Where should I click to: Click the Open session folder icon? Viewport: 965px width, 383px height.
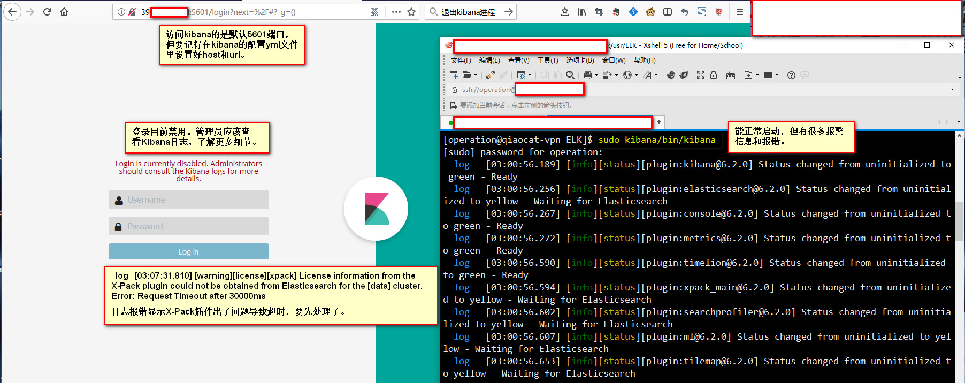tap(467, 75)
